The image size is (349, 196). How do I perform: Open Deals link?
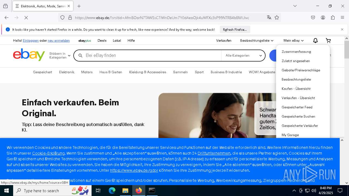(x=102, y=41)
